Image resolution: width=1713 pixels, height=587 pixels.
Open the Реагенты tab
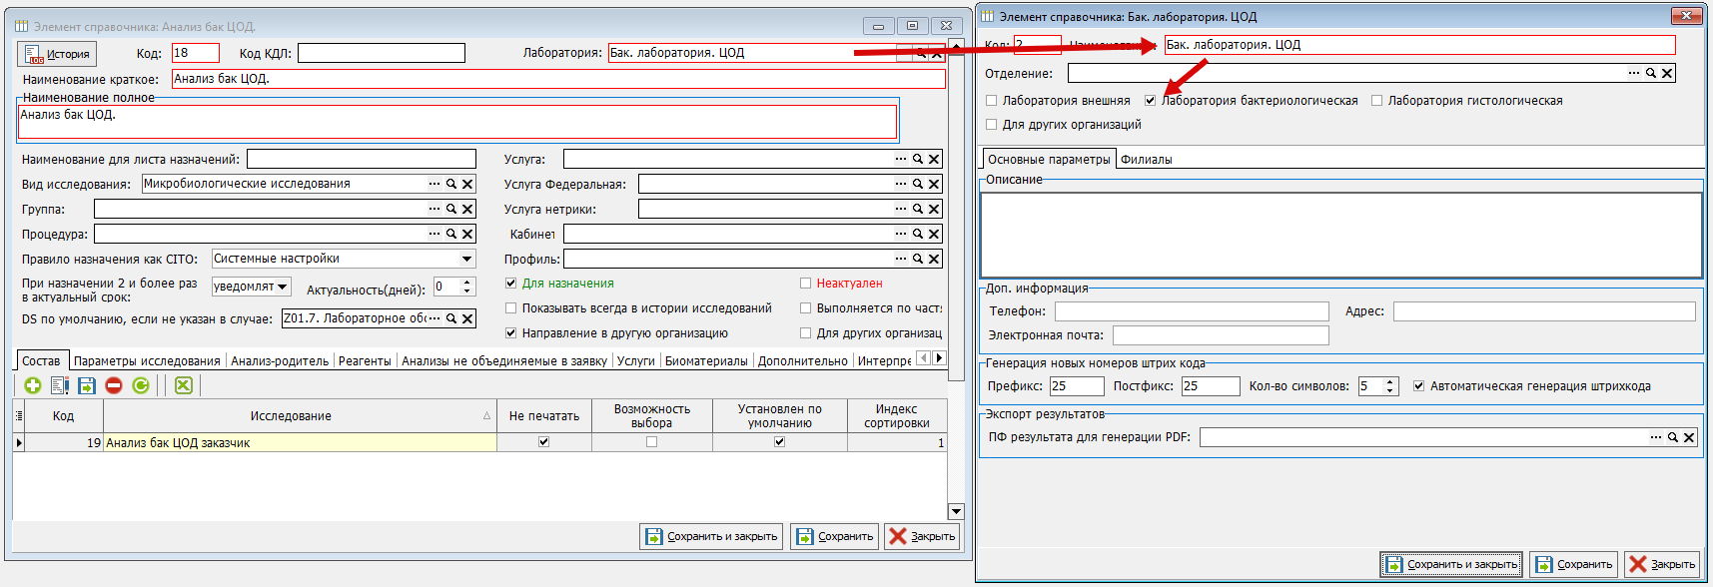365,361
